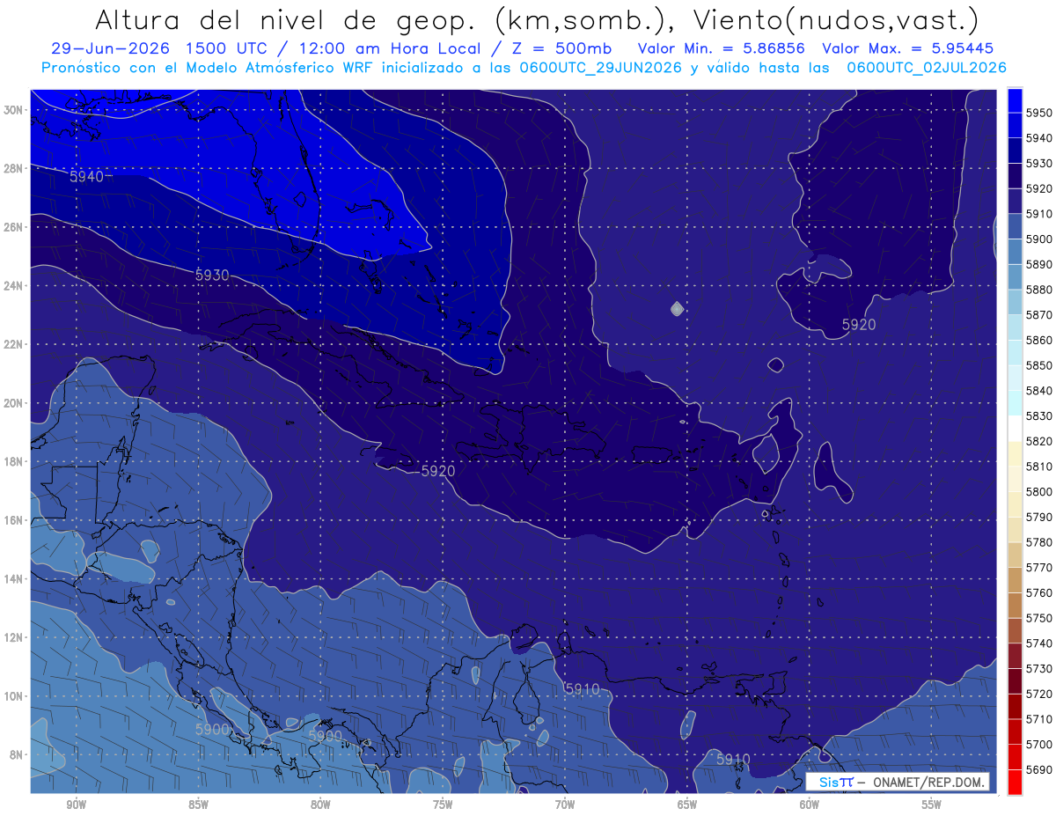Click the 5760 legend value
Viewport: 1056px width, 816px height.
coord(1039,593)
